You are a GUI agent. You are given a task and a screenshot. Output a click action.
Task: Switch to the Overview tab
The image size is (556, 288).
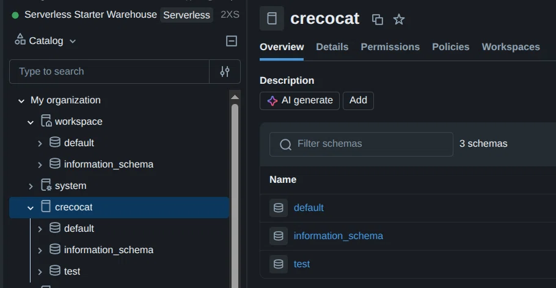[282, 47]
